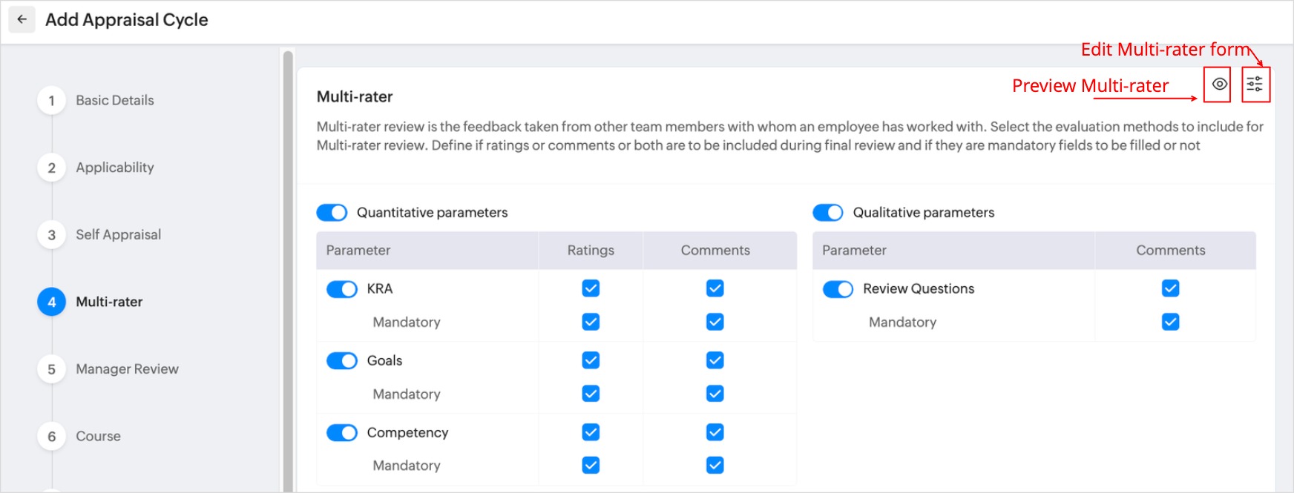Toggle the Review Questions switch

(838, 289)
